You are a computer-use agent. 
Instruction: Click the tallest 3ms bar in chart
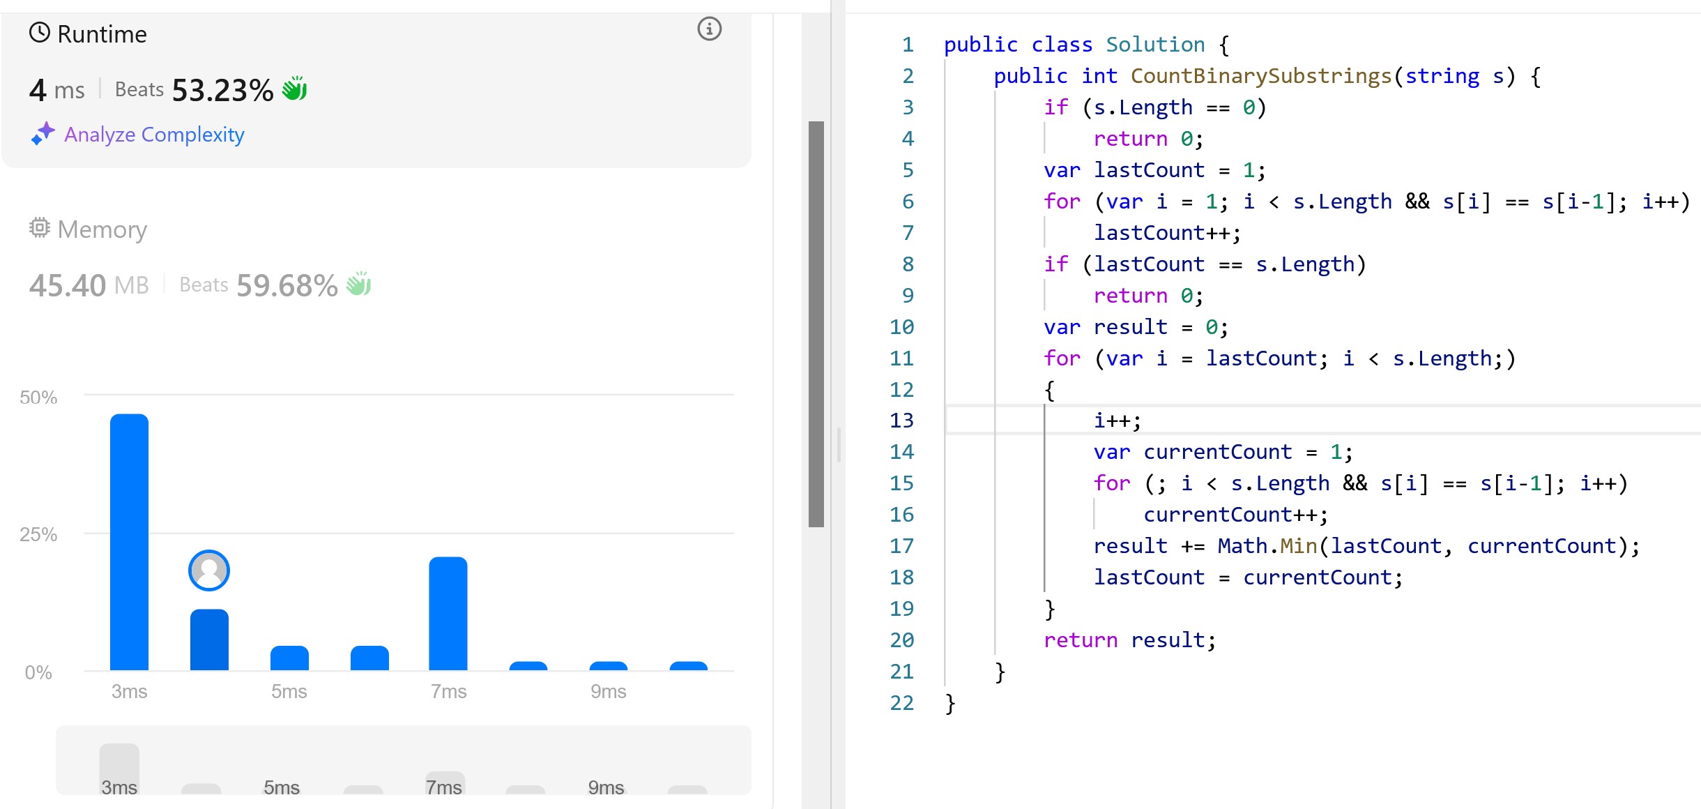pos(130,542)
